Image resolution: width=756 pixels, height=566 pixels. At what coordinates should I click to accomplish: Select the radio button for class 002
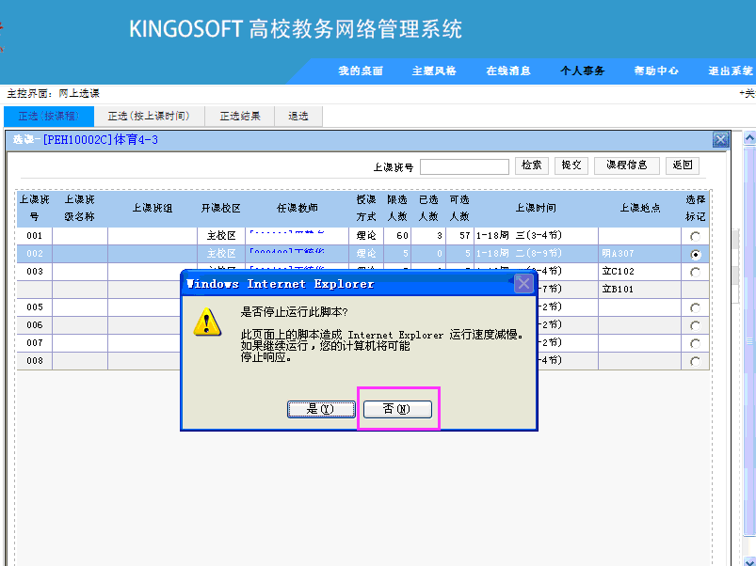tap(695, 254)
